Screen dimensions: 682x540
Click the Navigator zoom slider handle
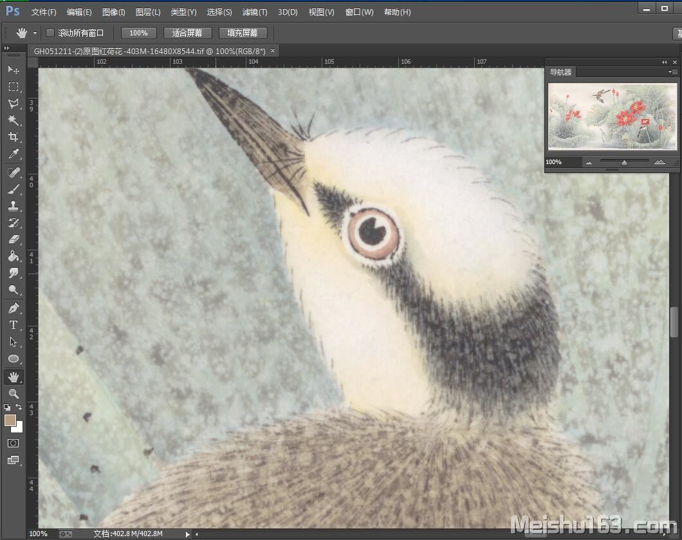click(624, 162)
